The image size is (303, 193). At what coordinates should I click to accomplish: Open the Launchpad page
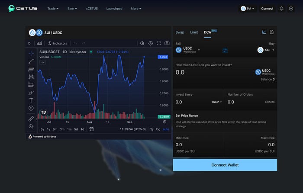(x=114, y=9)
